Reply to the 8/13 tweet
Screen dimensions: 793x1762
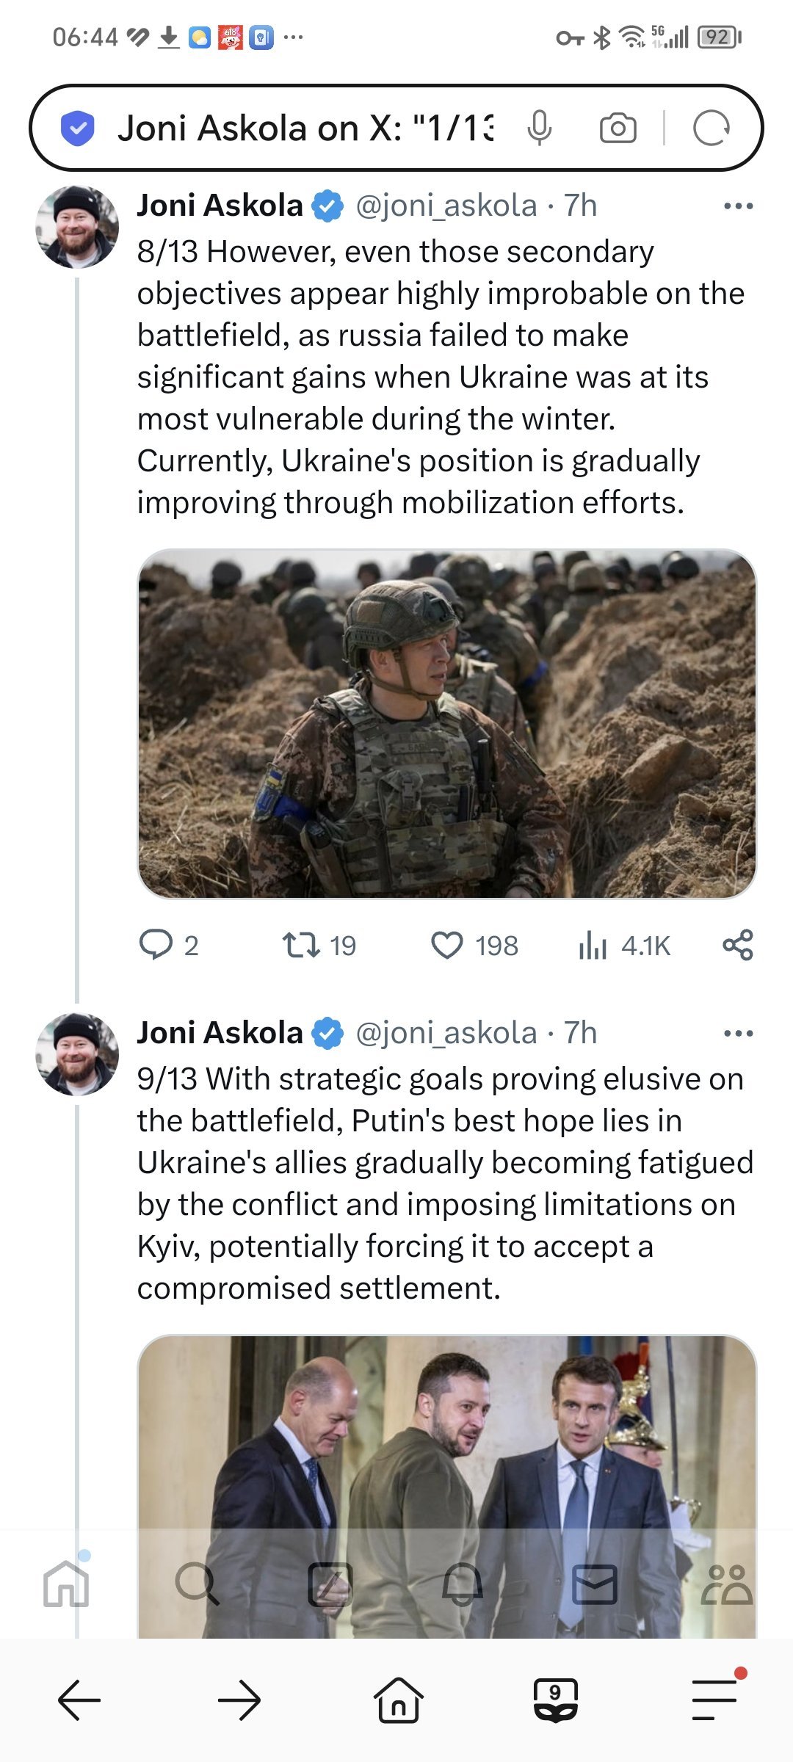156,945
